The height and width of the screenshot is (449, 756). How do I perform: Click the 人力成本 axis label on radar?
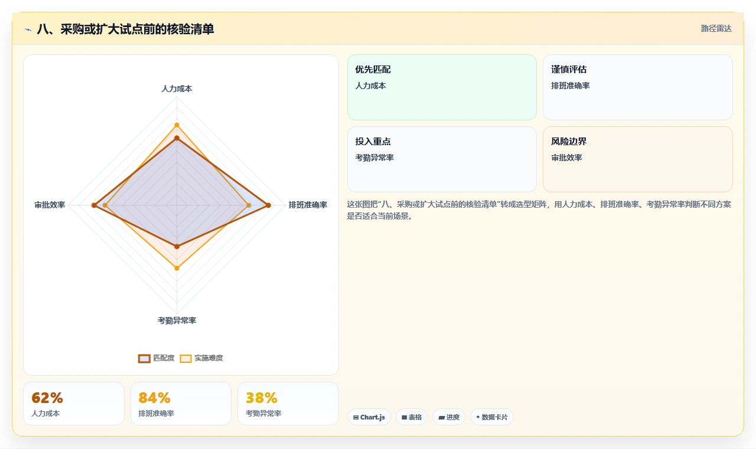[x=177, y=89]
